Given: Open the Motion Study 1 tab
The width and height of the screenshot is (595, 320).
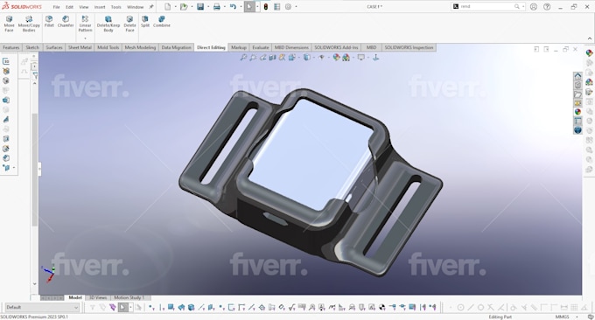Looking at the screenshot, I should (x=129, y=297).
